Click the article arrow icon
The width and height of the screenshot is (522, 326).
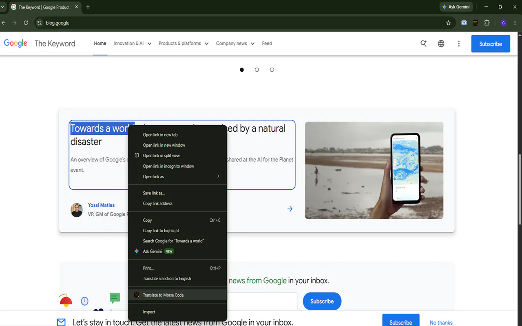point(290,209)
